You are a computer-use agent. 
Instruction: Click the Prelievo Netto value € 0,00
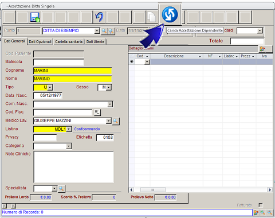(166, 197)
